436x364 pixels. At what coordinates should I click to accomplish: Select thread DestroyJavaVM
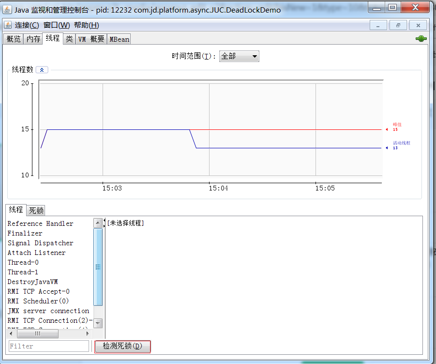click(x=32, y=282)
